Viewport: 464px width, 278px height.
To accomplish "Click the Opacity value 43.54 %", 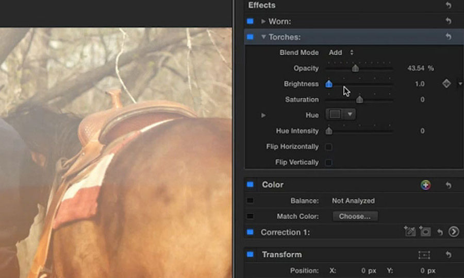I will [420, 68].
